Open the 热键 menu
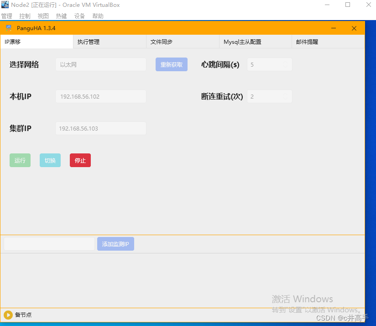The width and height of the screenshot is (376, 326). pyautogui.click(x=61, y=16)
